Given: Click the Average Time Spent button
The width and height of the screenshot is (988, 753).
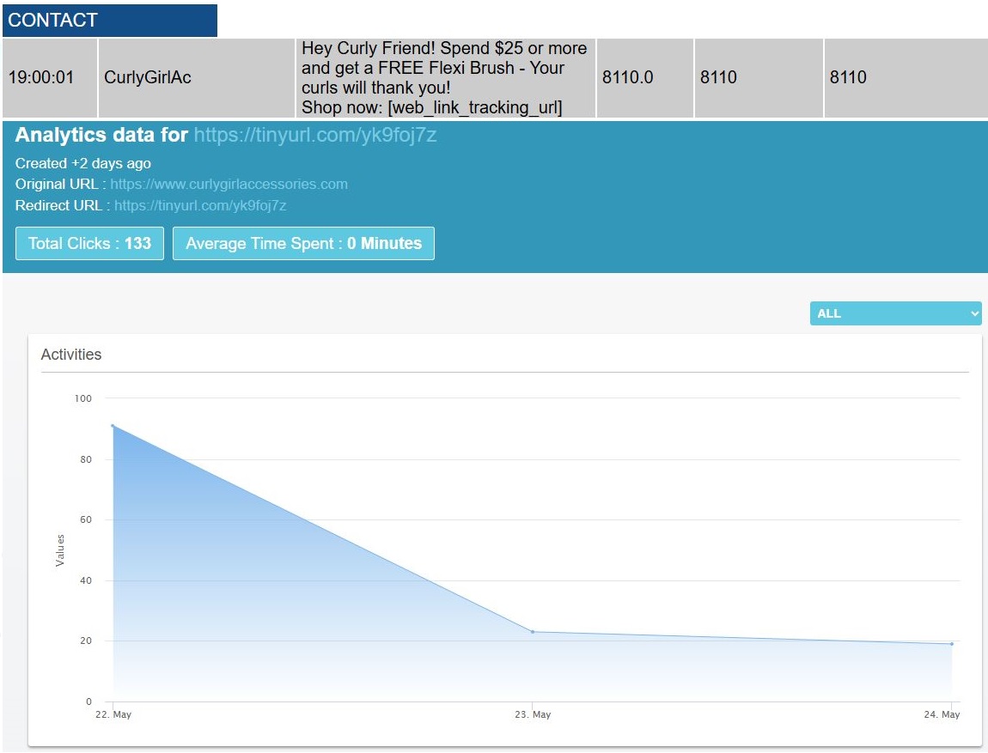Looking at the screenshot, I should (304, 244).
